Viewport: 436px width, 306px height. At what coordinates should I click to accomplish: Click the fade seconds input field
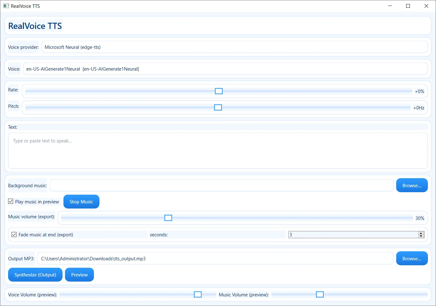pos(353,234)
